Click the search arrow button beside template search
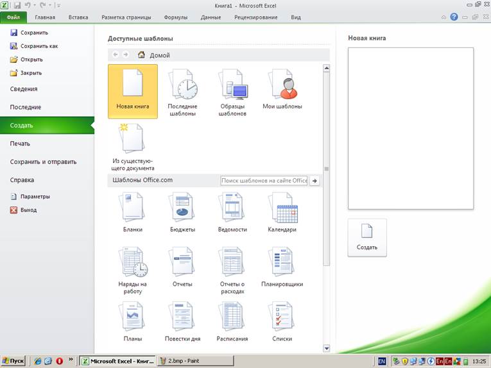Image resolution: width=491 pixels, height=368 pixels. click(314, 181)
